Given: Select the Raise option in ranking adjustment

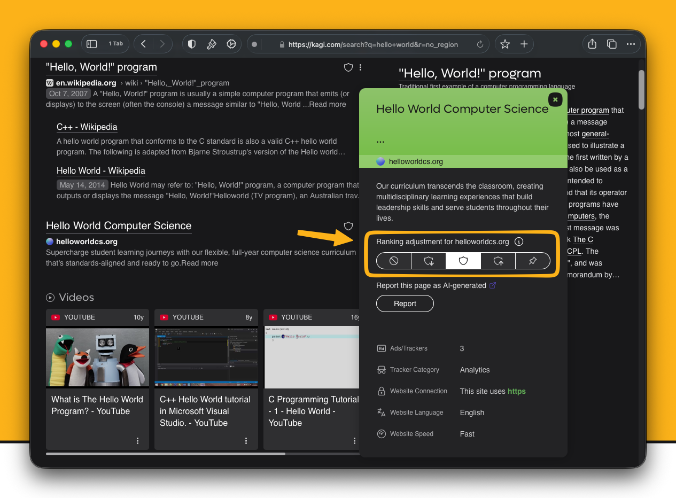Looking at the screenshot, I should [x=498, y=261].
